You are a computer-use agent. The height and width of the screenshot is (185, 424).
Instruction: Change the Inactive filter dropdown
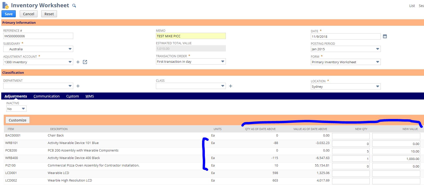point(23,109)
